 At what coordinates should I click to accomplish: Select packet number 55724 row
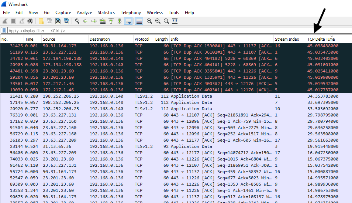coord(176,172)
